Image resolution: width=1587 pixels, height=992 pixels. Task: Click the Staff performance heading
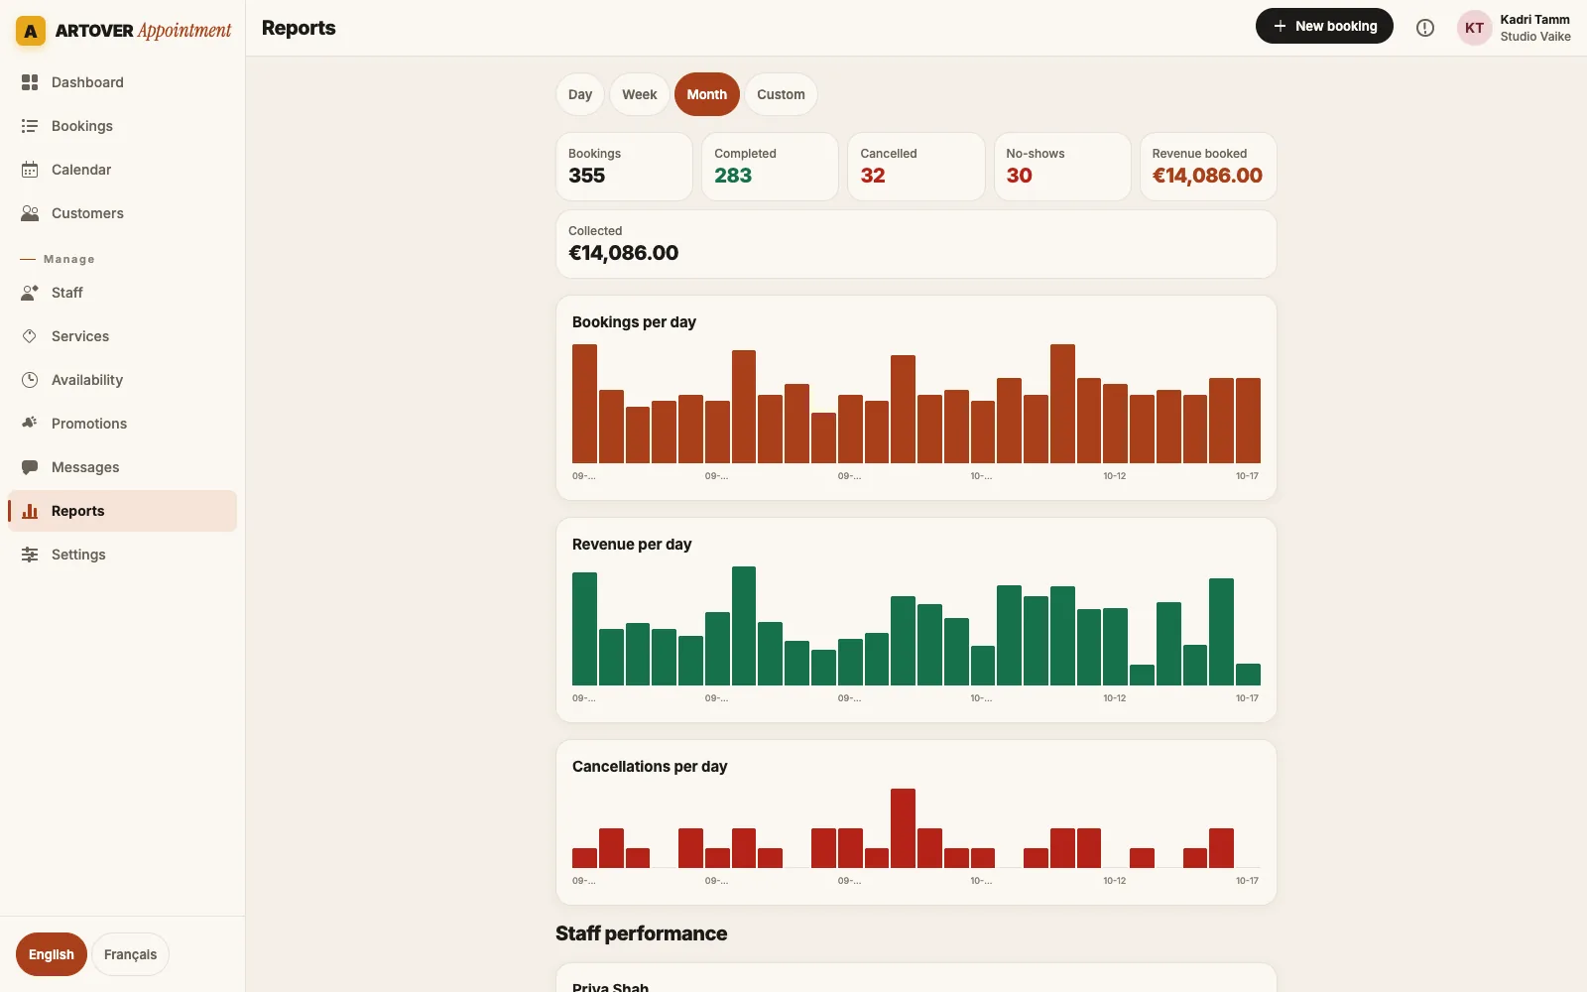click(x=641, y=933)
